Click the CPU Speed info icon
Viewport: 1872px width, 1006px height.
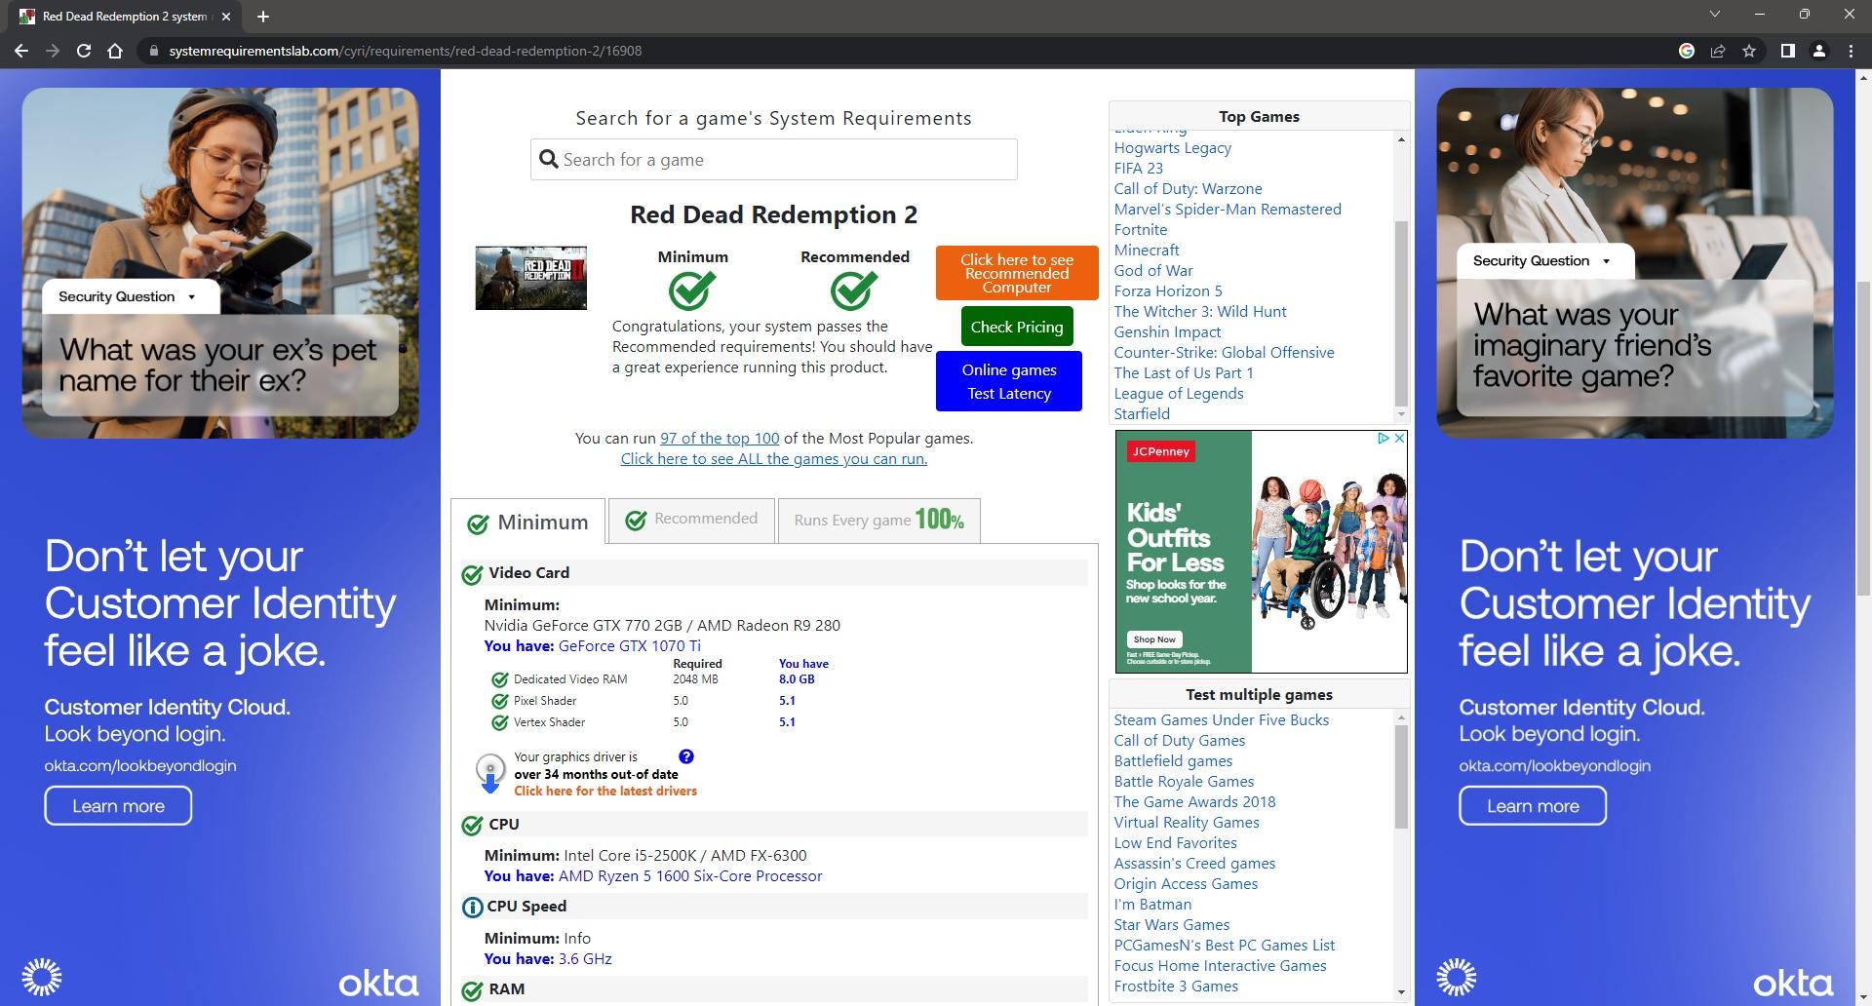(472, 908)
